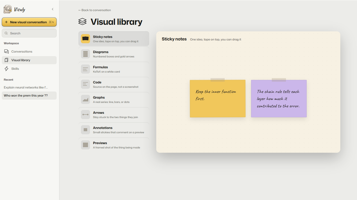357x200 pixels.
Task: Open recent chat about neural networks
Action: tap(29, 87)
